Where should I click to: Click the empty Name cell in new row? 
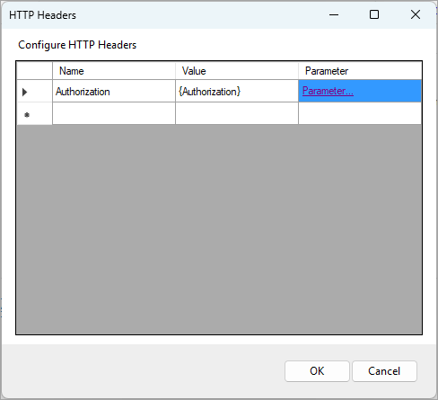(x=114, y=113)
